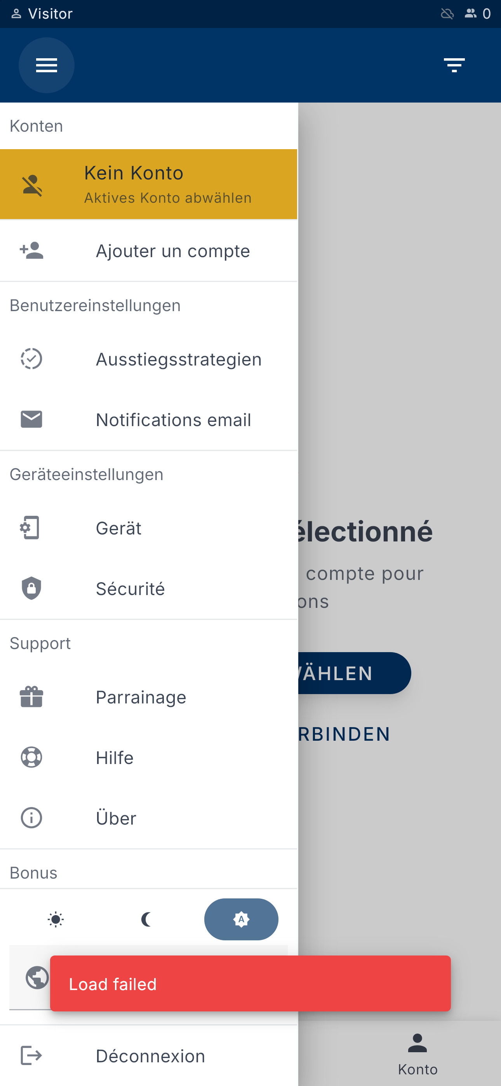Click the shield lock Sécurité icon
Image resolution: width=501 pixels, height=1086 pixels.
click(31, 588)
